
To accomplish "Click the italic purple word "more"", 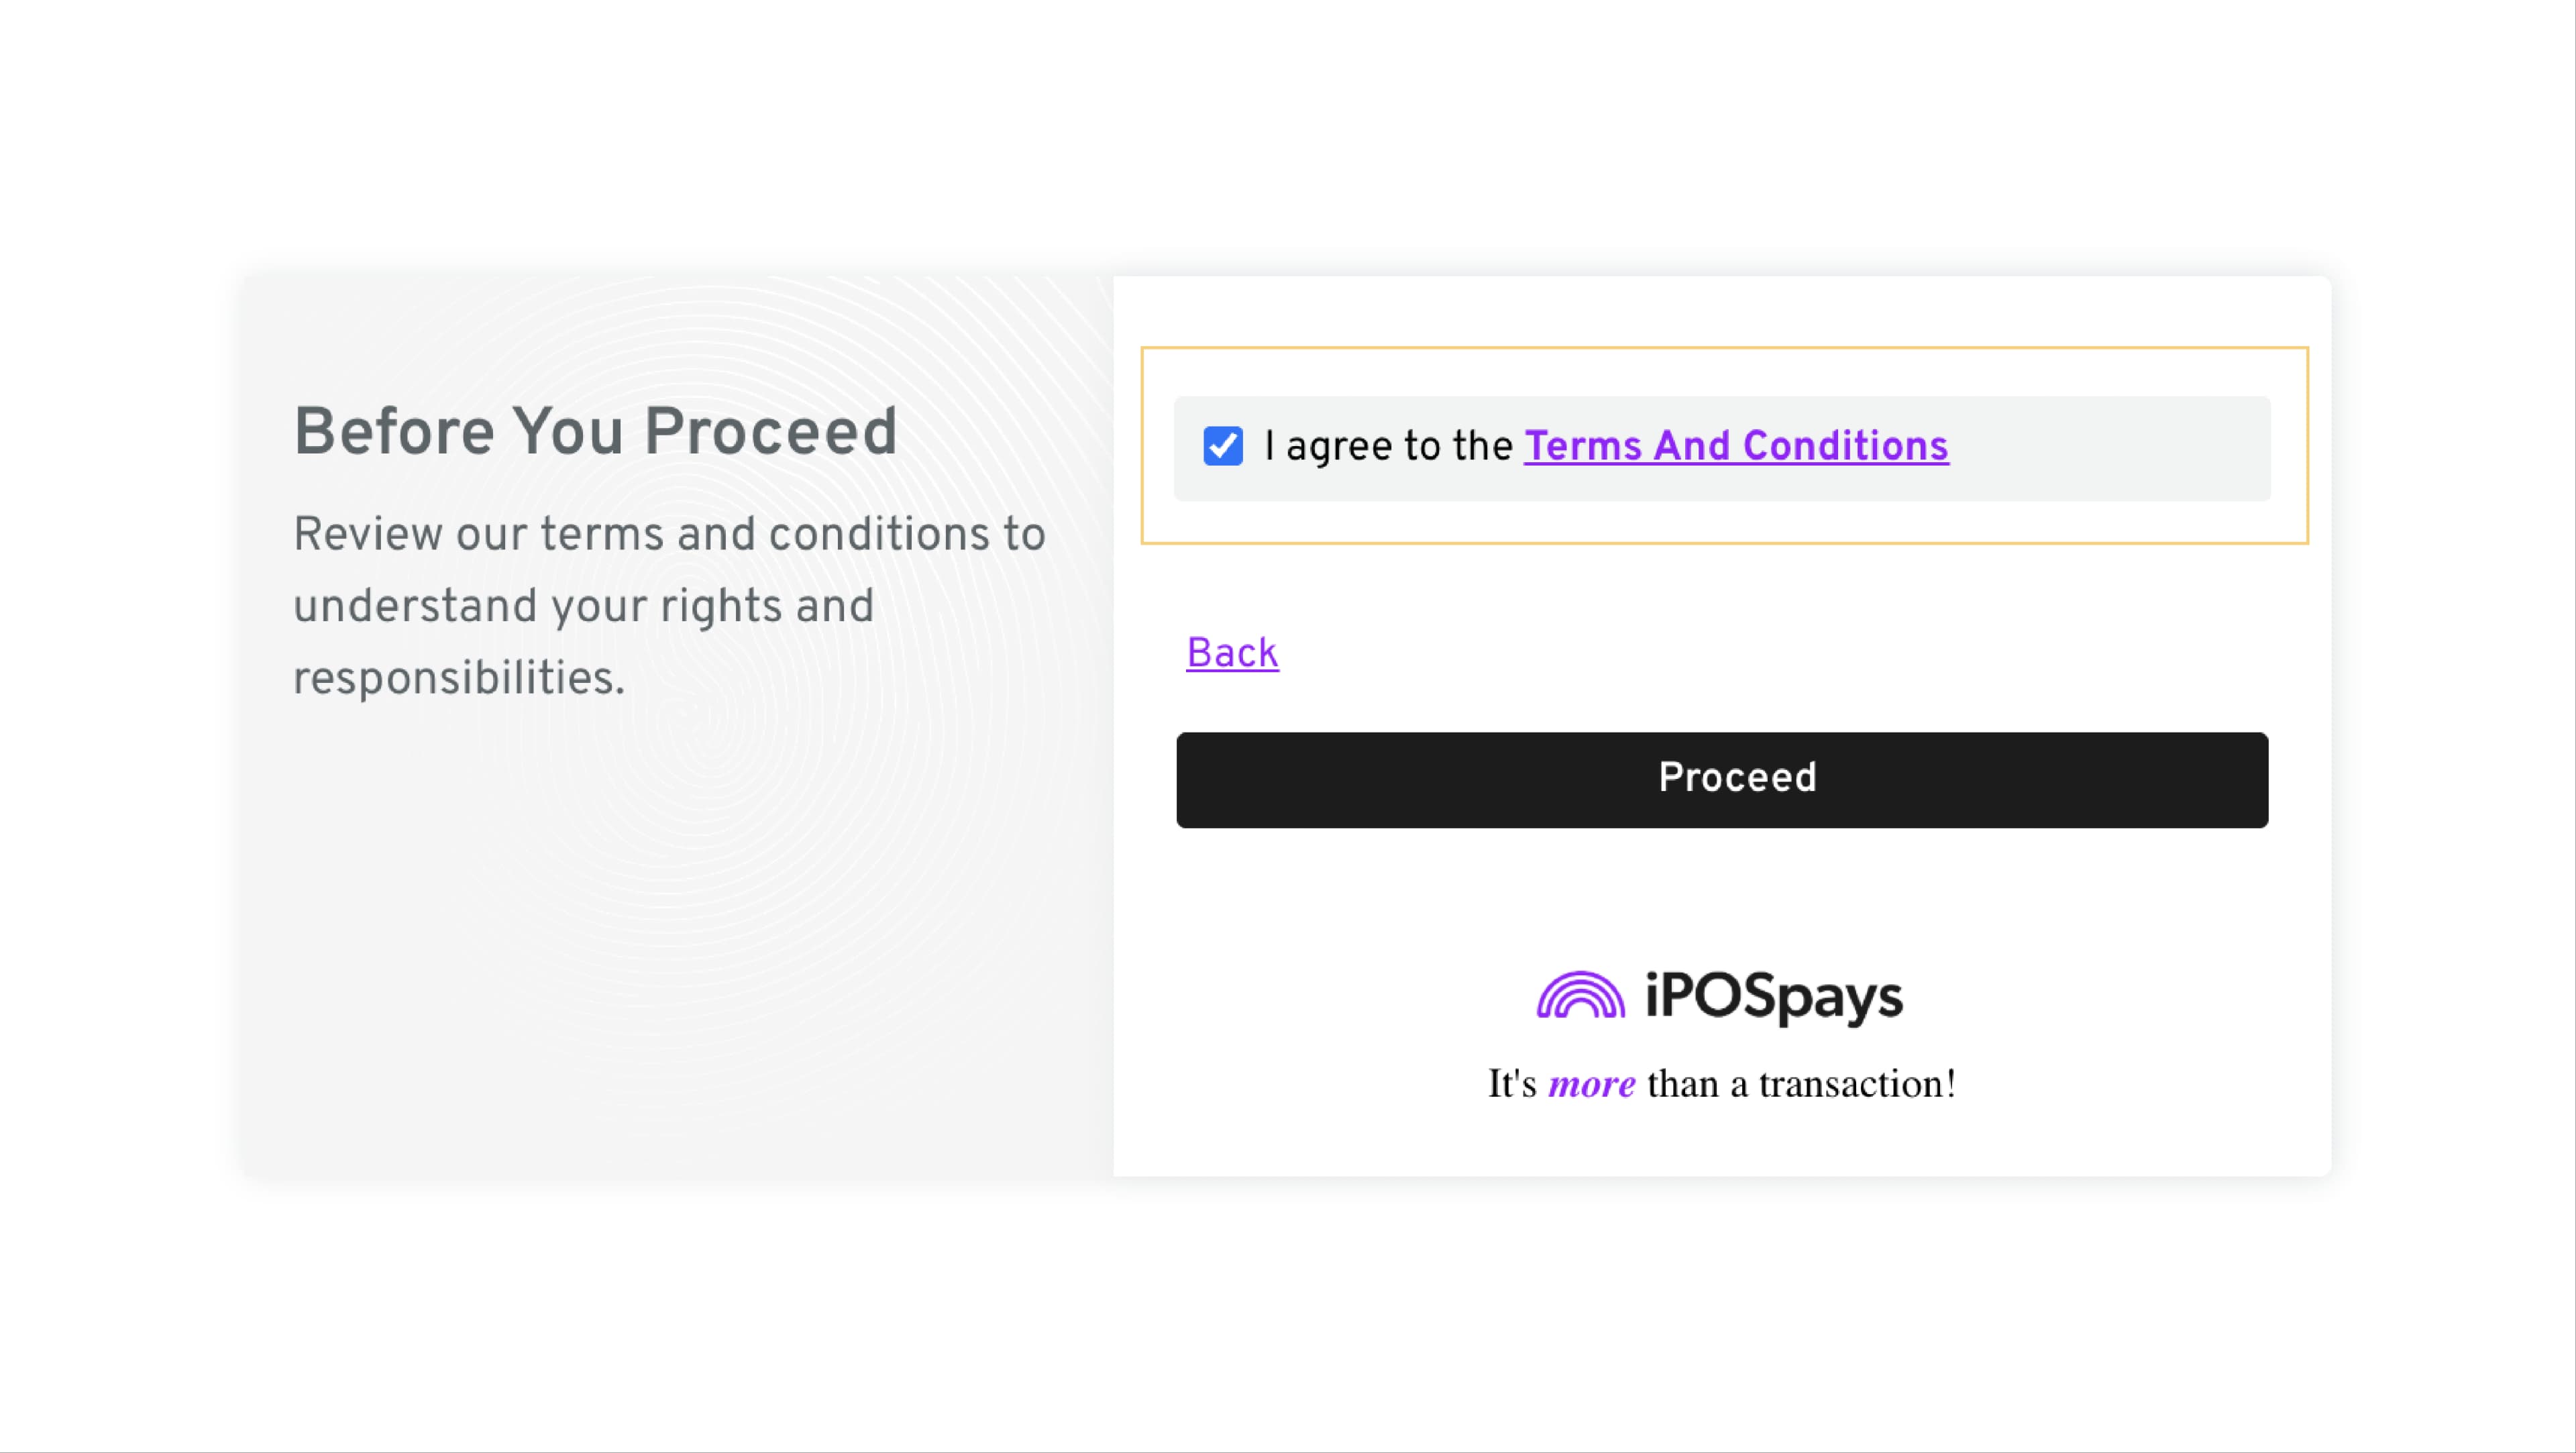I will (x=1592, y=1084).
